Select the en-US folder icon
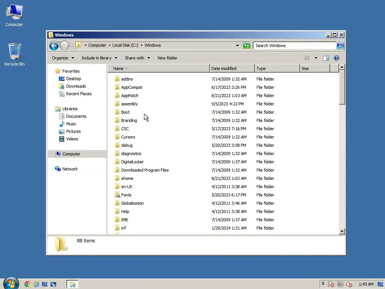Image resolution: width=385 pixels, height=289 pixels. pos(117,187)
